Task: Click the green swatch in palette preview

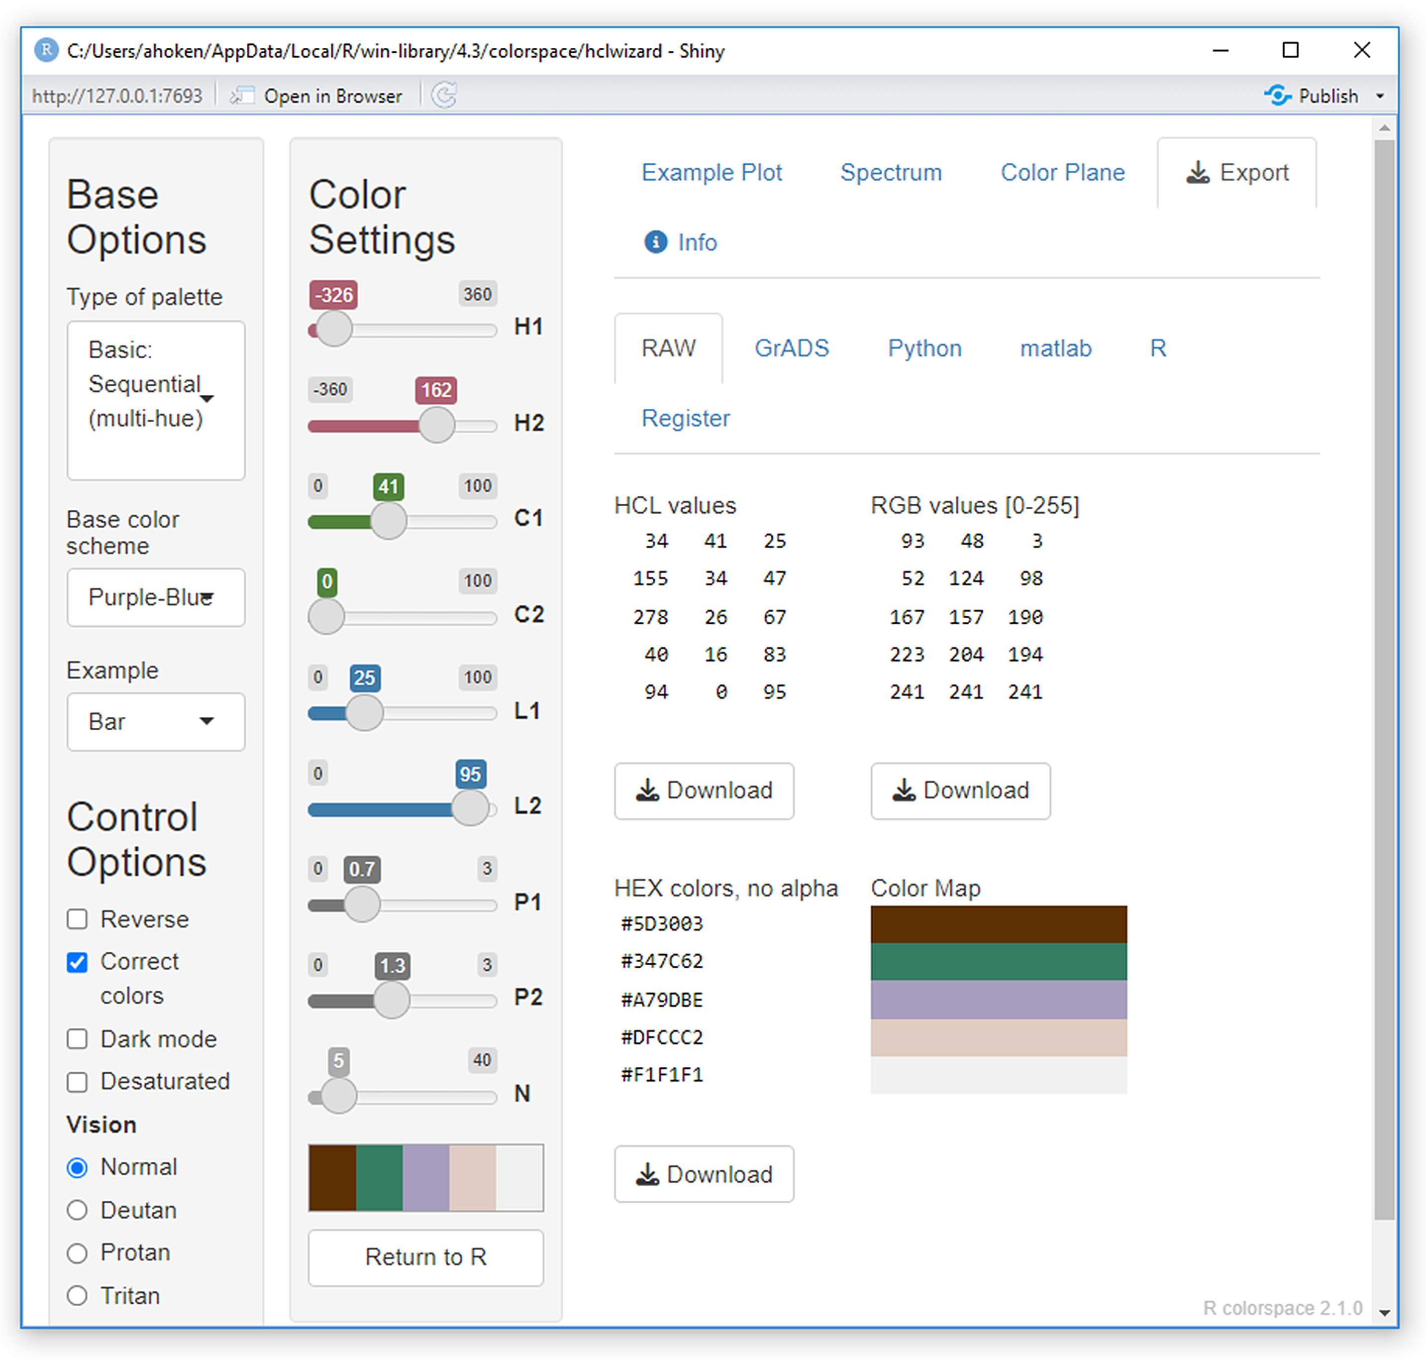Action: click(380, 1178)
